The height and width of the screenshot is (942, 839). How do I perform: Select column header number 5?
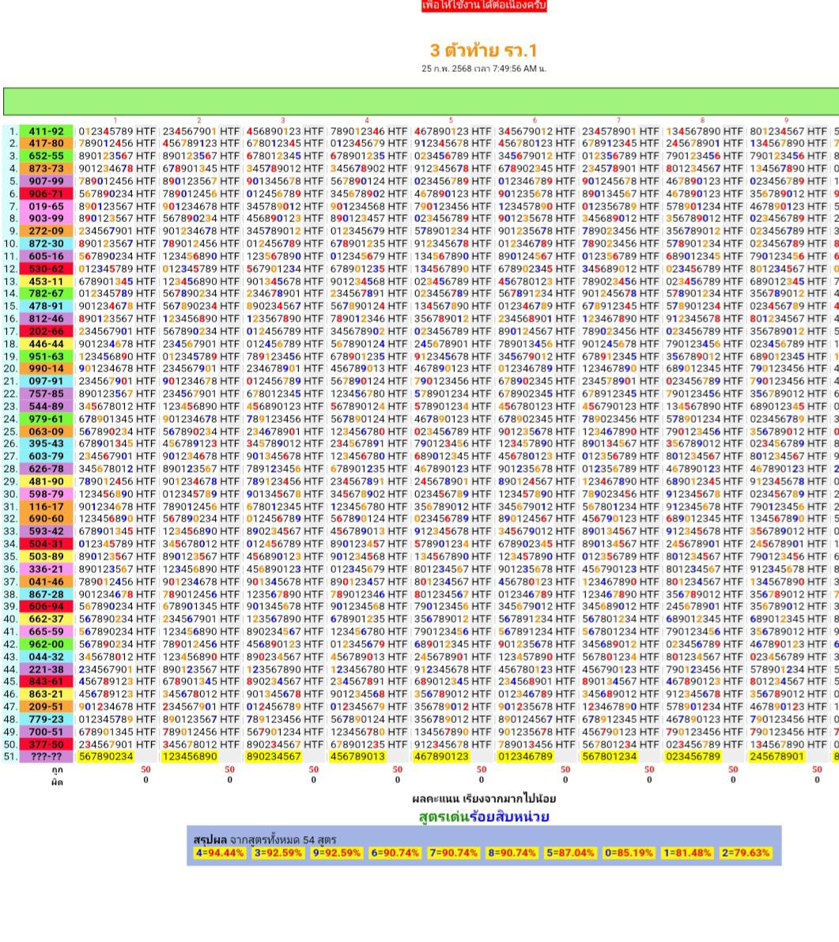tap(451, 121)
